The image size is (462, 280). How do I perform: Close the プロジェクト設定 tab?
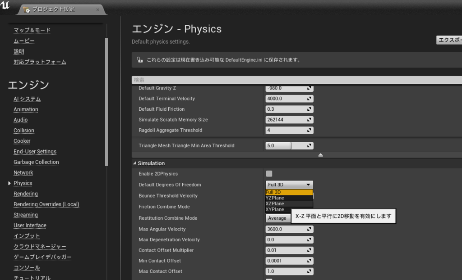point(98,10)
